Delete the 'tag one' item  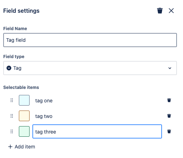point(169,100)
